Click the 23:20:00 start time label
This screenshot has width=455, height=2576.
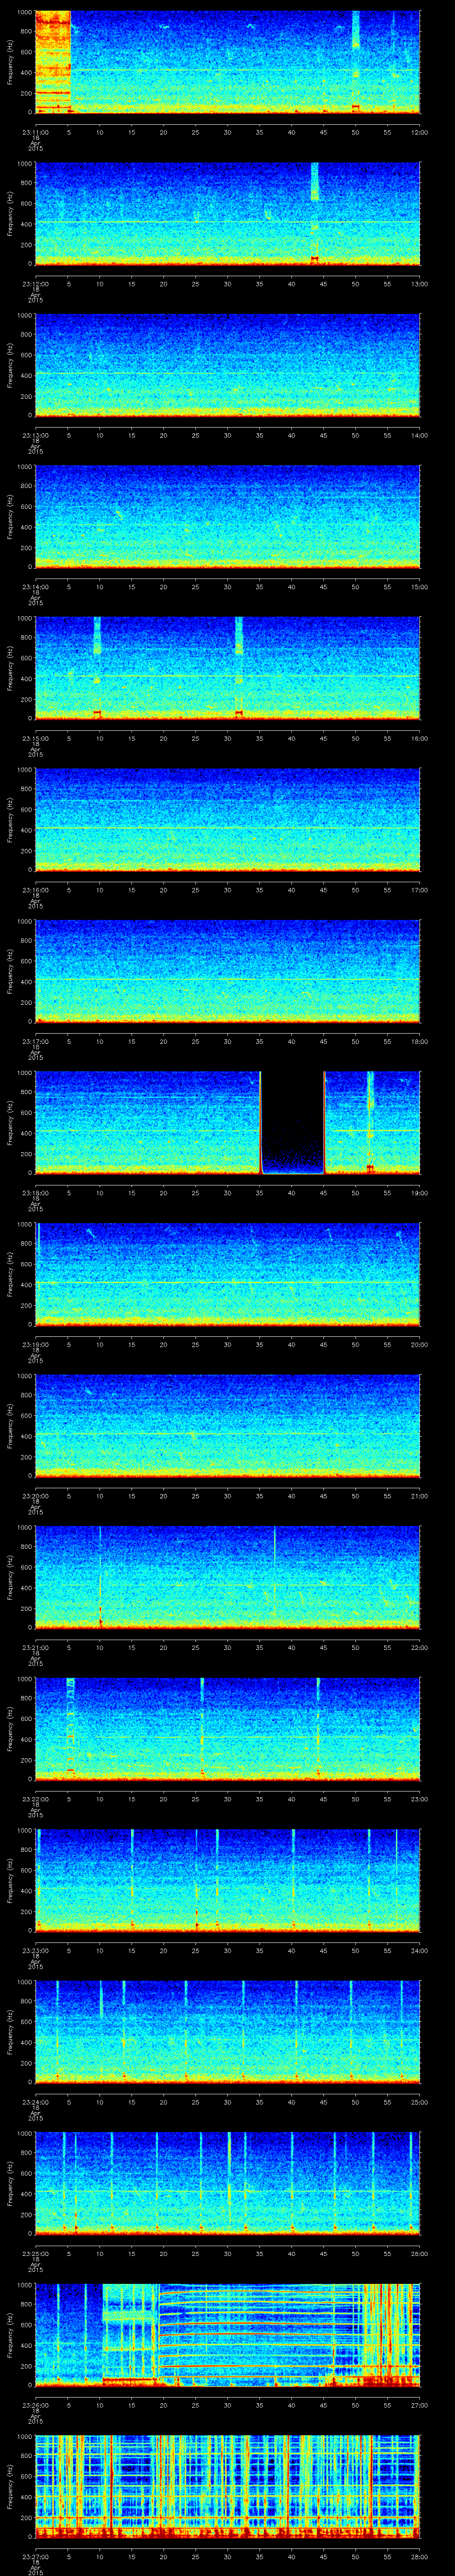tap(35, 1496)
